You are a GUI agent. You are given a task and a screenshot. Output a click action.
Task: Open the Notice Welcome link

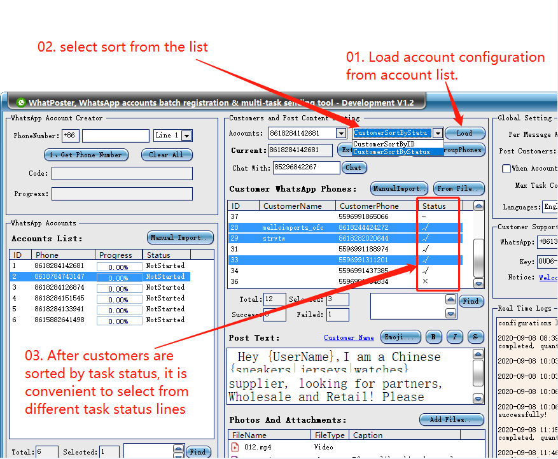[548, 278]
